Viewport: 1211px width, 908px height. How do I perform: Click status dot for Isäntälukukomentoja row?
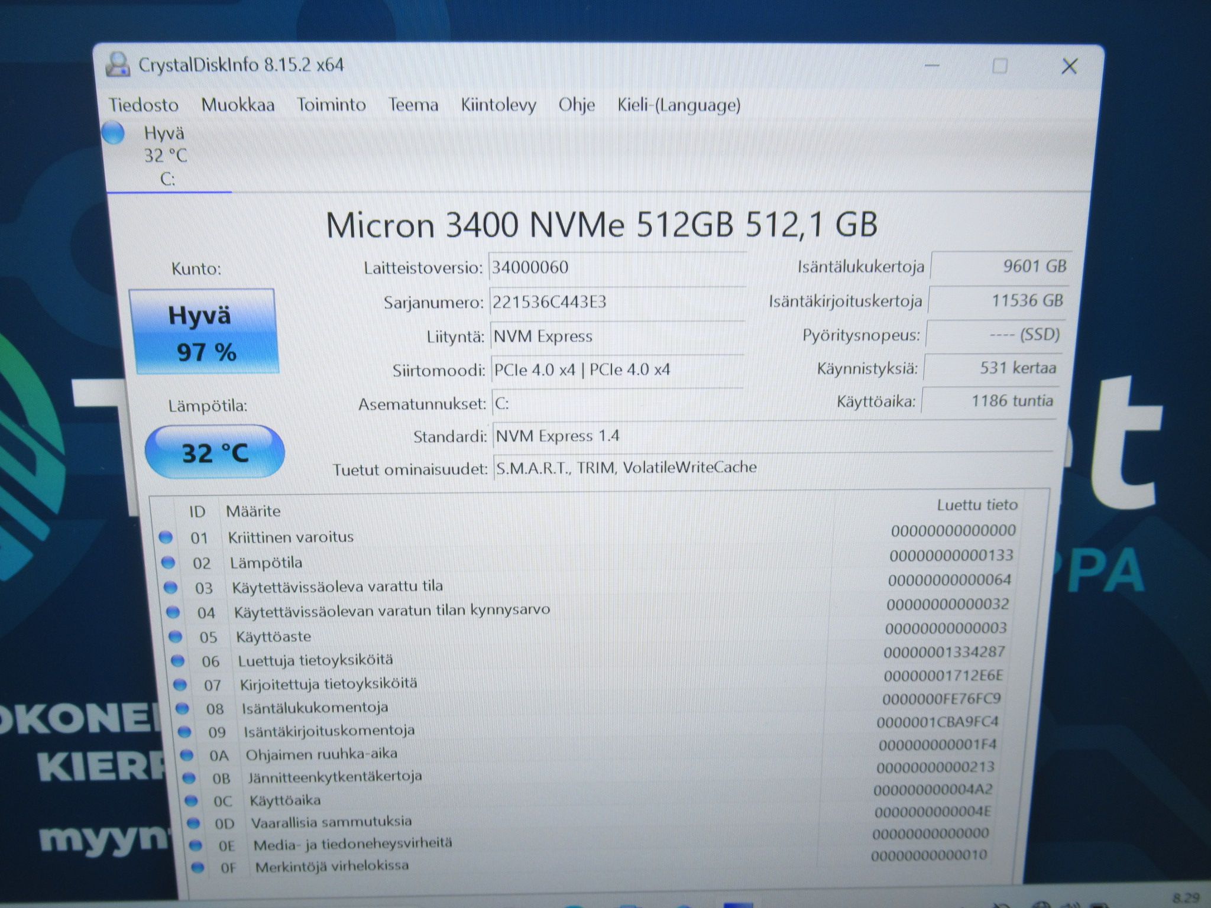182,708
